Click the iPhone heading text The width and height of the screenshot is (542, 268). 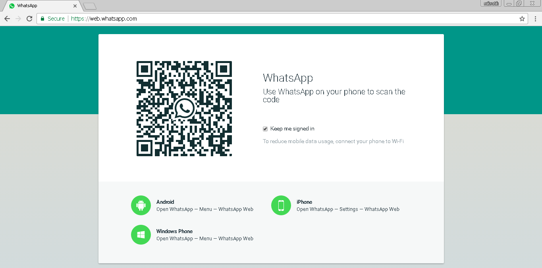304,202
